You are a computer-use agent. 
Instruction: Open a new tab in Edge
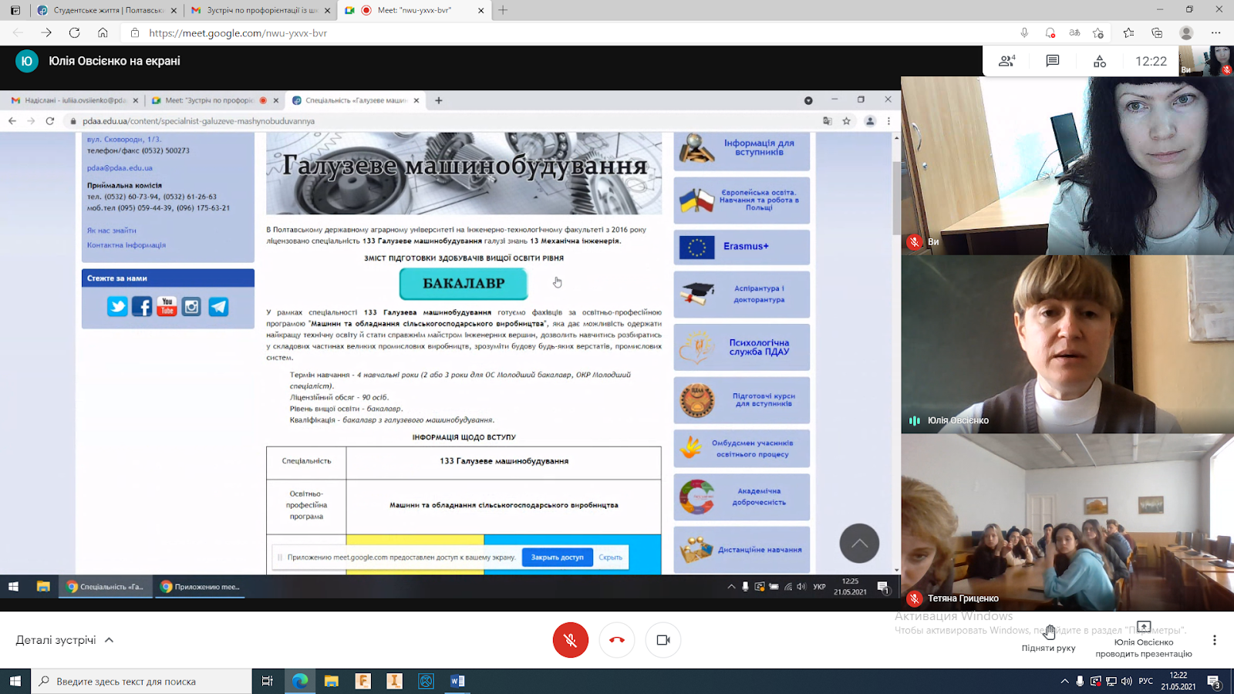503,10
